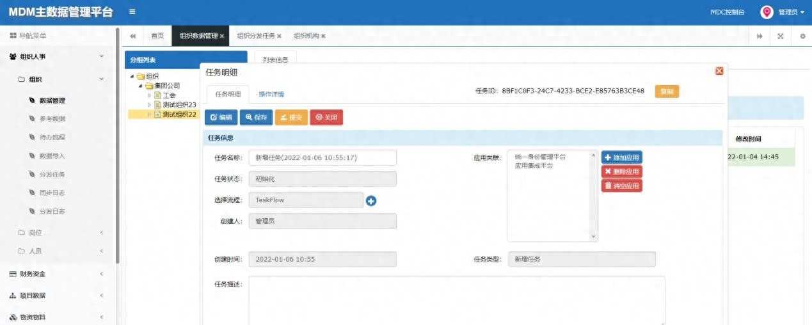812x325 pixels.
Task: Click the 添加应用 button
Action: 621,157
